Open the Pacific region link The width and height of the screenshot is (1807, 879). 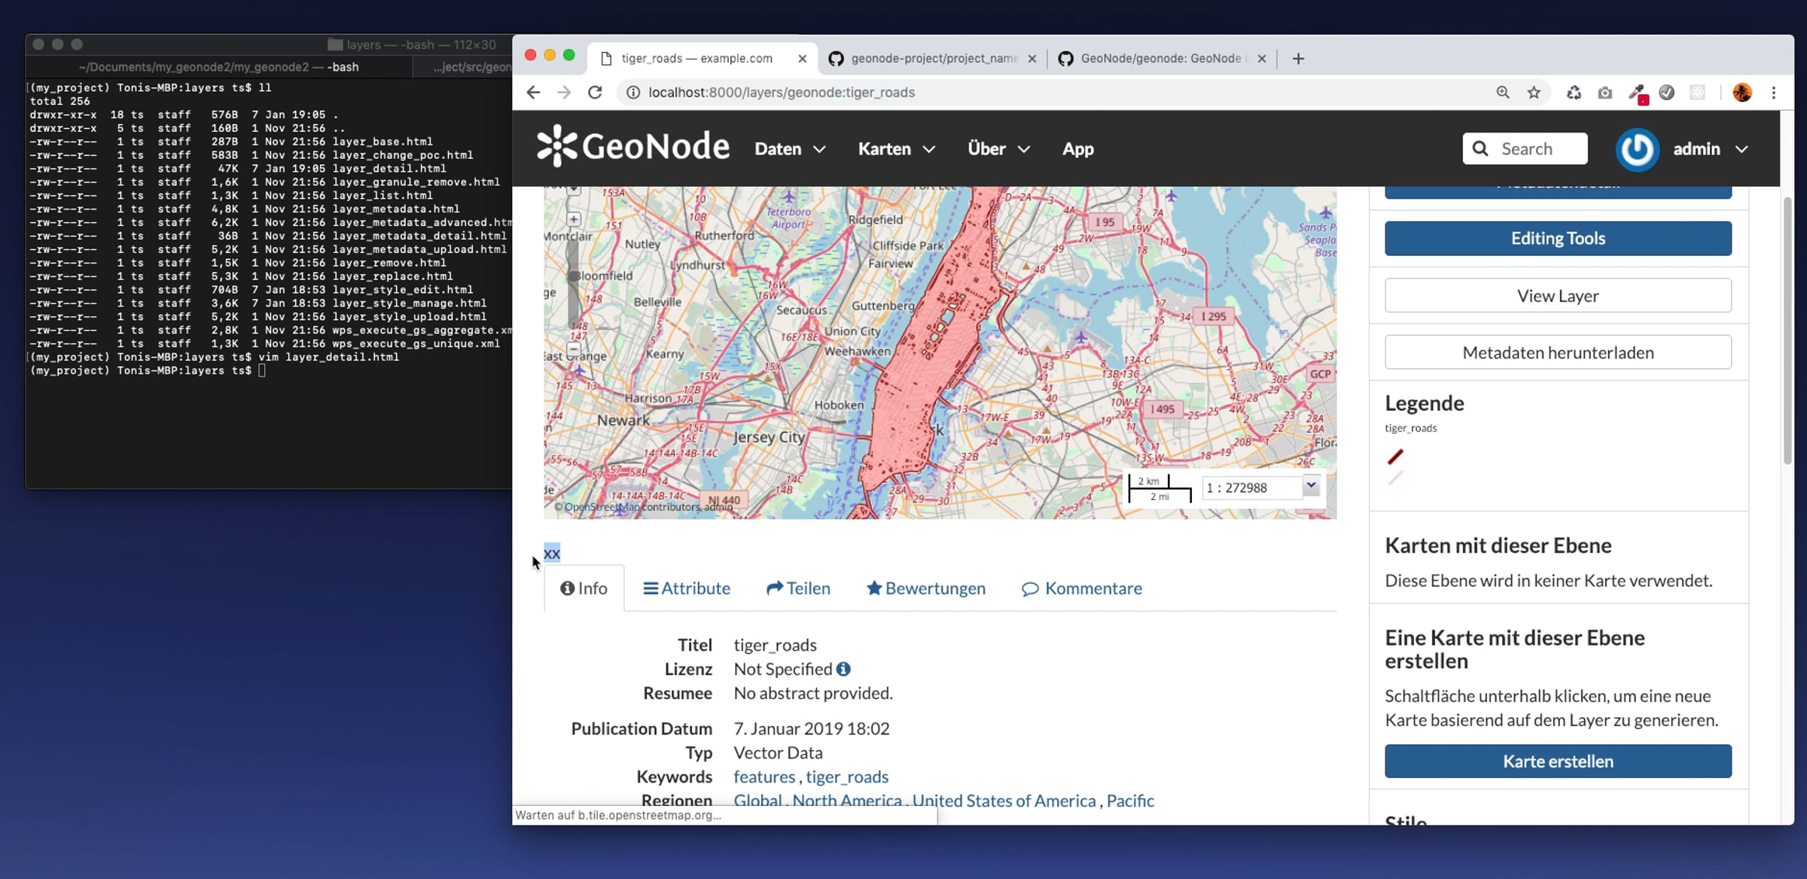[1130, 801]
